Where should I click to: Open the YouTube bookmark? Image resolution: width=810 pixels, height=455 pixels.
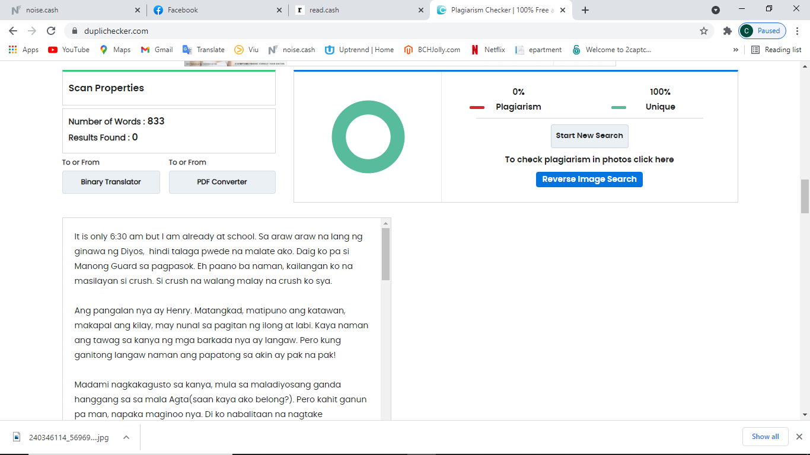[69, 50]
